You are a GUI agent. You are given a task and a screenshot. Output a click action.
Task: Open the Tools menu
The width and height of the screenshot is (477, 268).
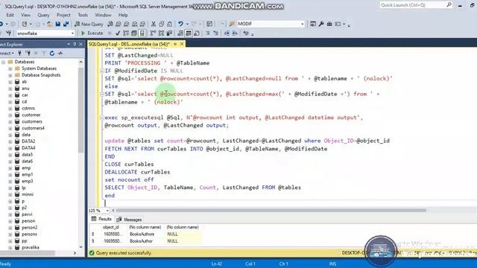click(x=83, y=15)
